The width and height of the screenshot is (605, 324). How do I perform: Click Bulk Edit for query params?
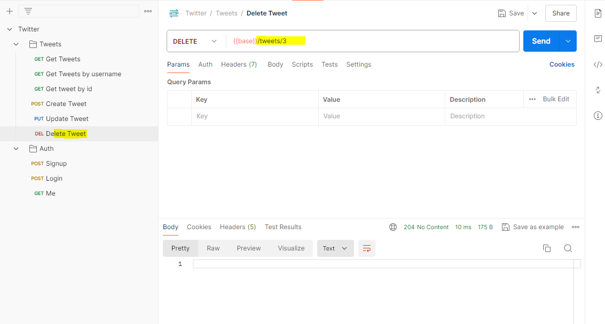pyautogui.click(x=556, y=99)
